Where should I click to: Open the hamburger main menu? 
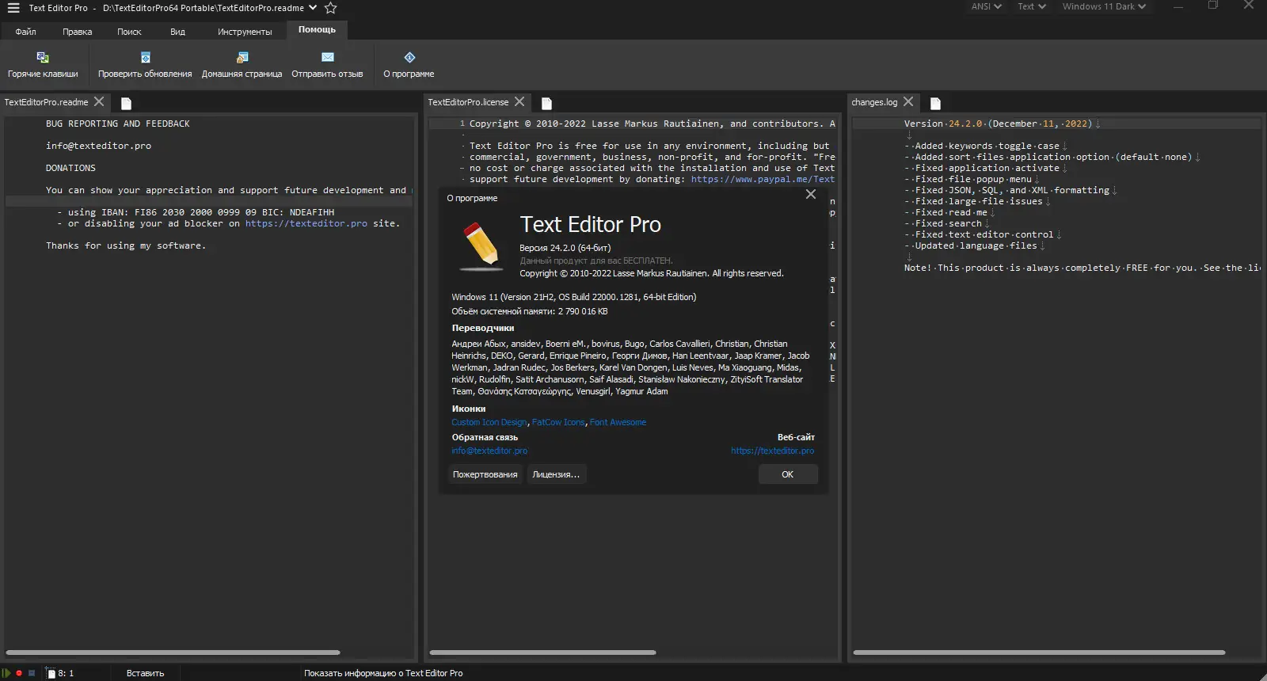[x=13, y=8]
